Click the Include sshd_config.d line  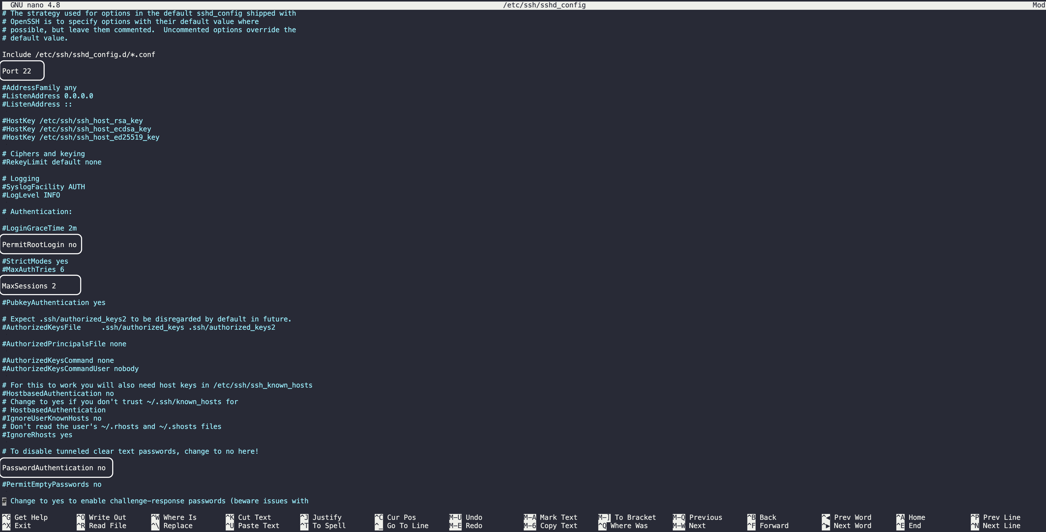[x=78, y=55]
